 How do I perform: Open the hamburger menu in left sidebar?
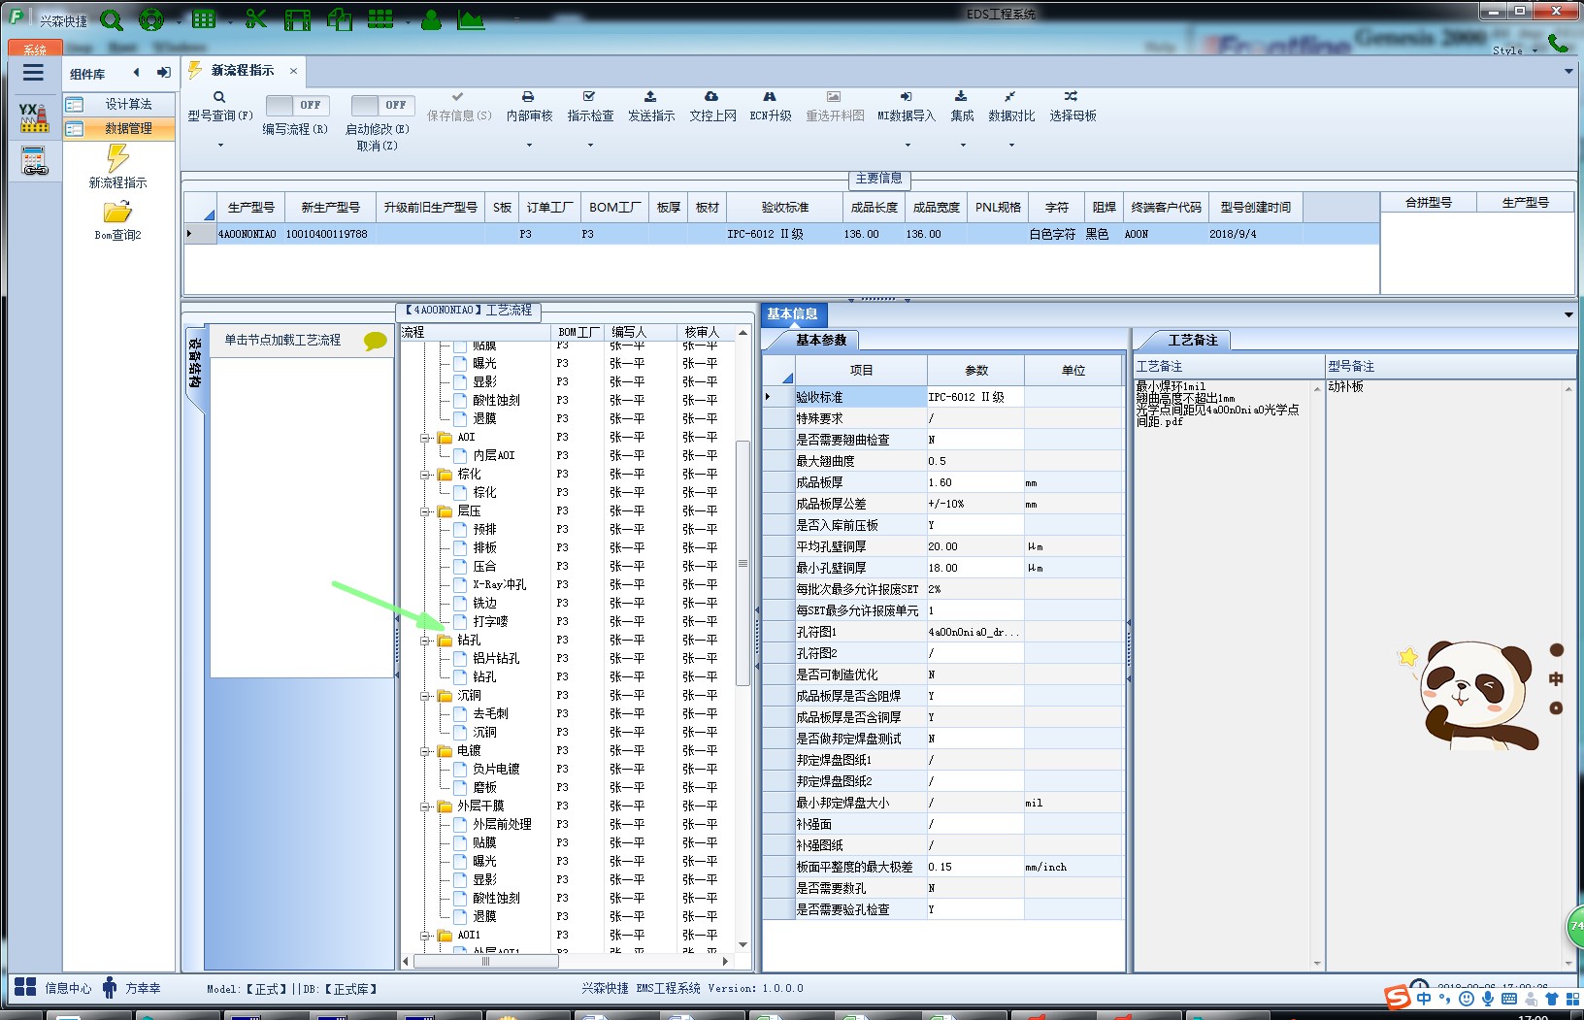(x=33, y=73)
